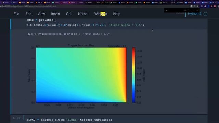Image resolution: width=219 pixels, height=123 pixels.
Task: Click the find bar search field
Action: (174, 10)
